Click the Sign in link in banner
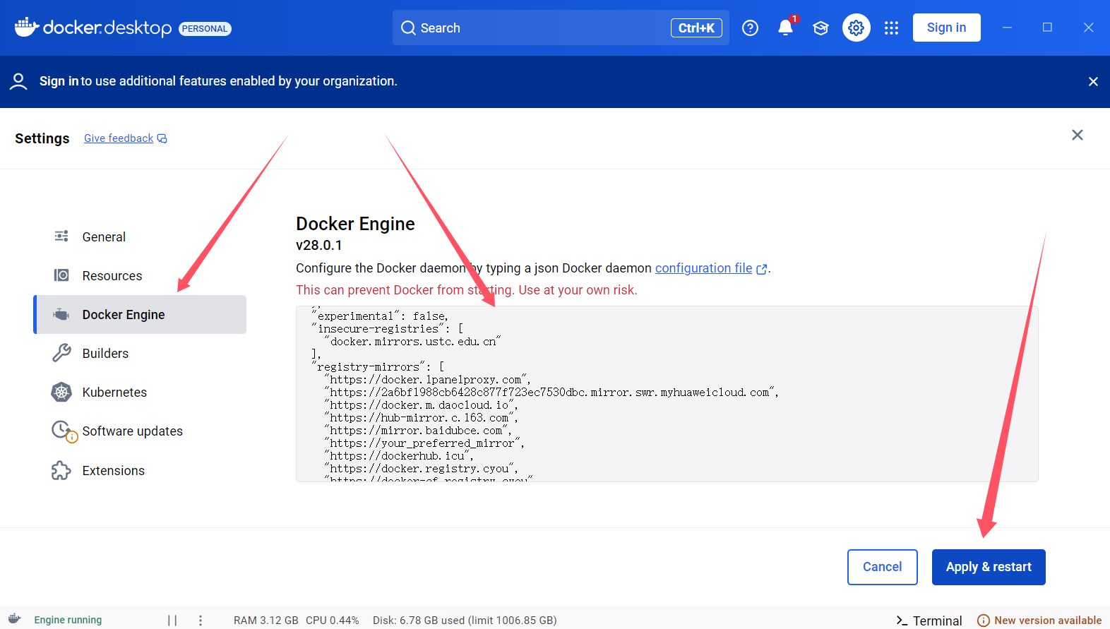Screen dimensions: 1110x629 coord(59,81)
